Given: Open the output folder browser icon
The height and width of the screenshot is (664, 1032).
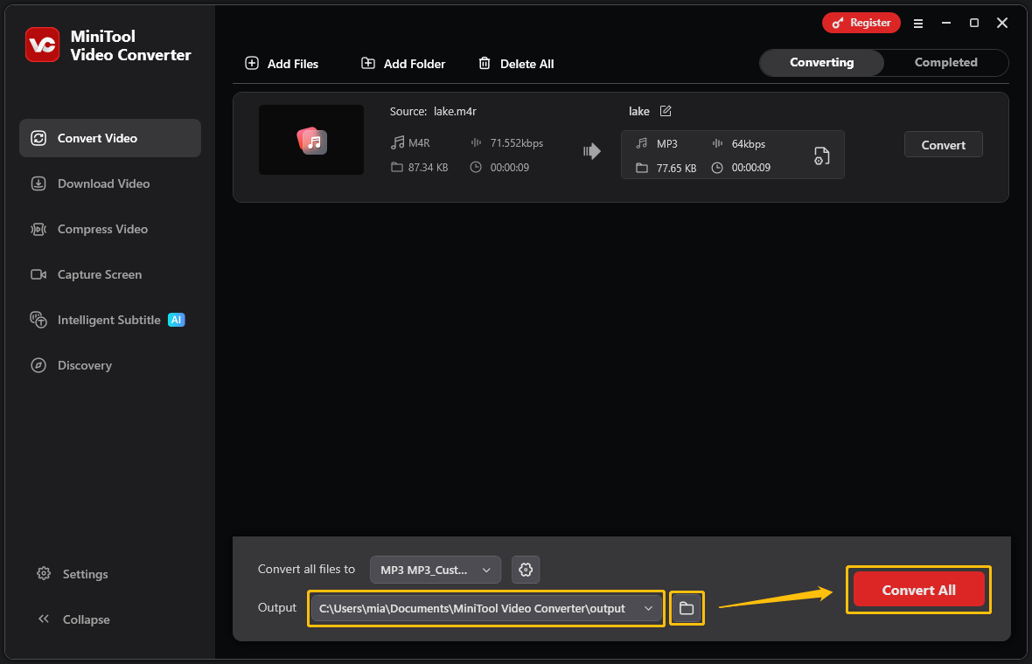Looking at the screenshot, I should coord(687,608).
